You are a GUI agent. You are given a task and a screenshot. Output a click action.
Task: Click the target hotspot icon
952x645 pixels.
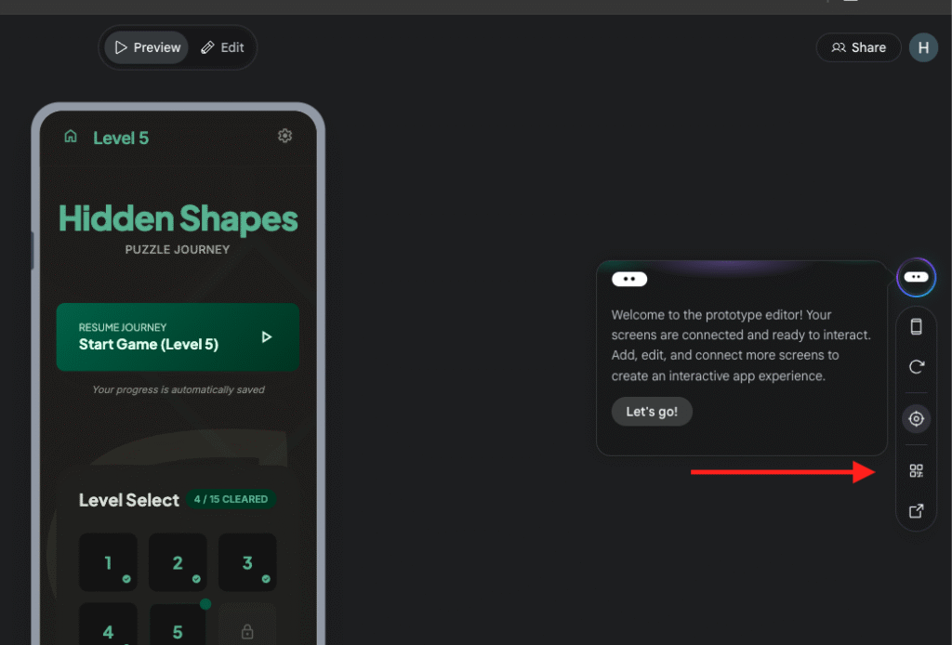click(916, 419)
